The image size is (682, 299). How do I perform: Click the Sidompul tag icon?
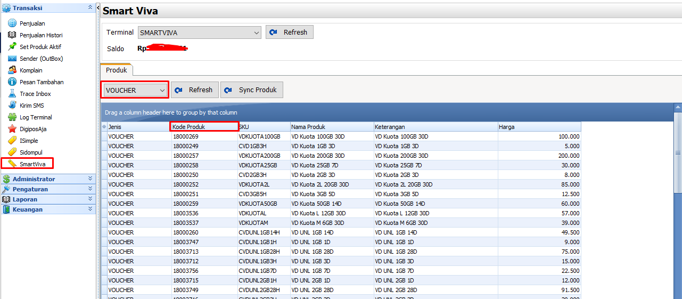coord(12,152)
